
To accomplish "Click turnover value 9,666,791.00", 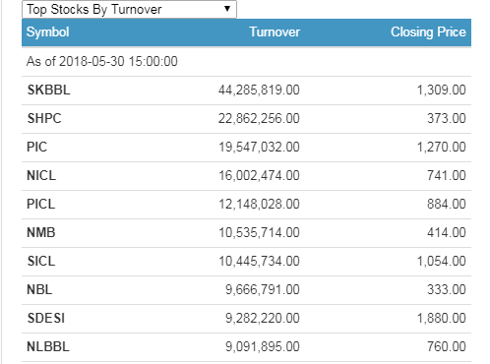I will click(x=263, y=289).
